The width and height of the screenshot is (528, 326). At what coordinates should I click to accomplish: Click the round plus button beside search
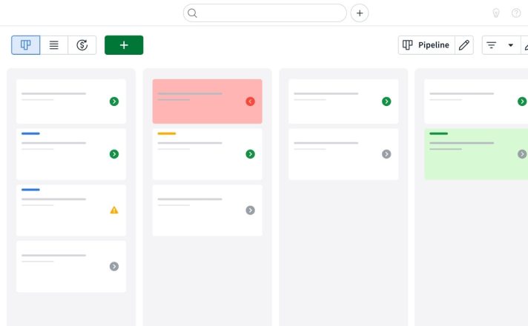click(x=360, y=13)
